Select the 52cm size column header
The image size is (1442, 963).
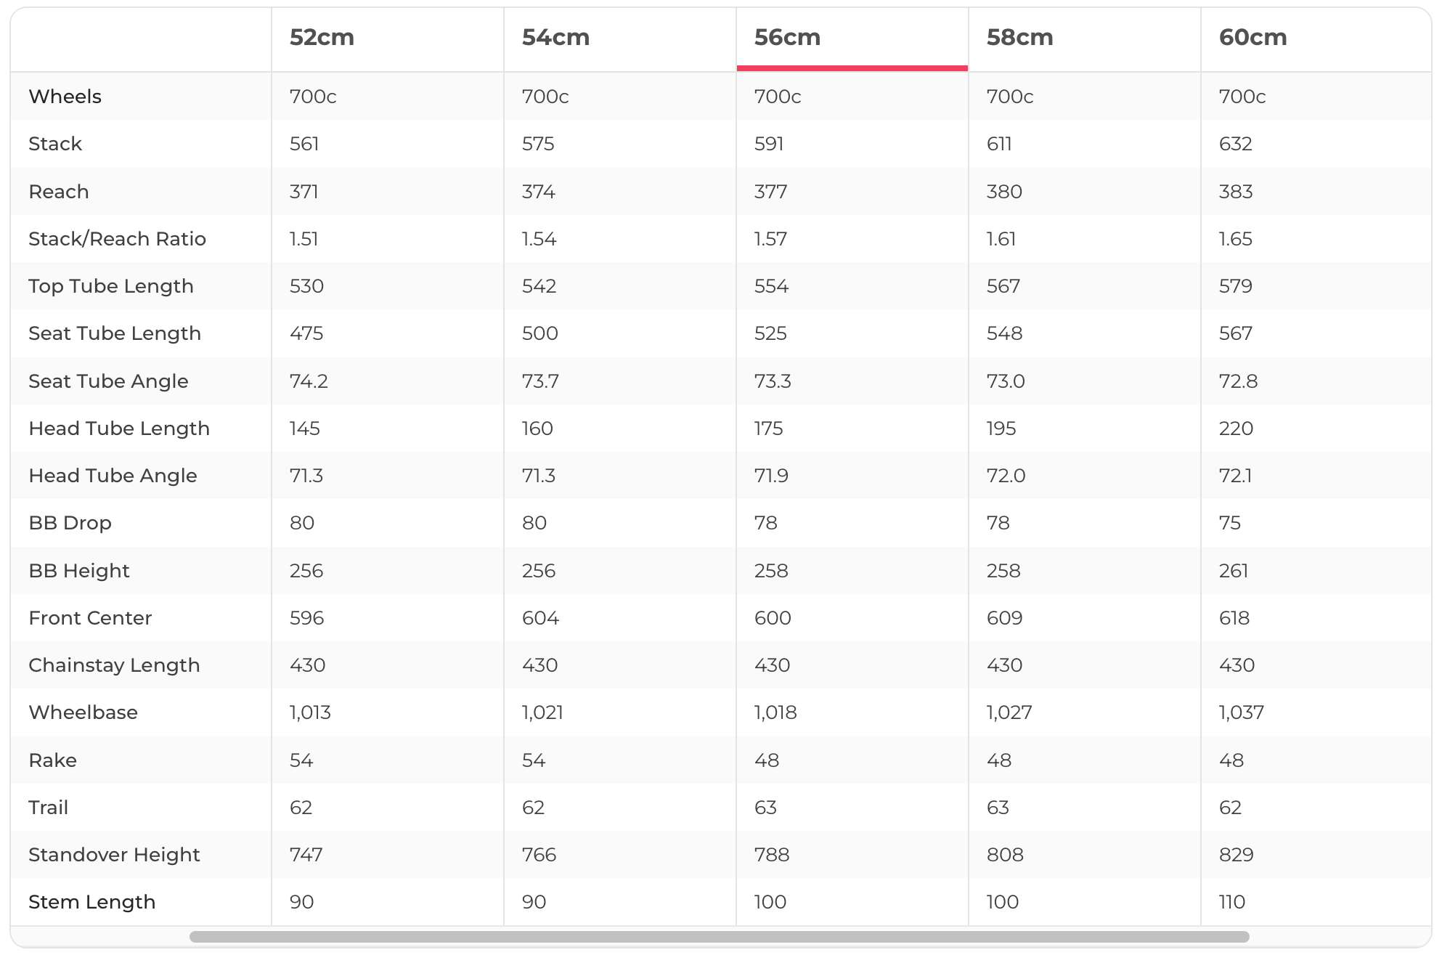coord(322,38)
